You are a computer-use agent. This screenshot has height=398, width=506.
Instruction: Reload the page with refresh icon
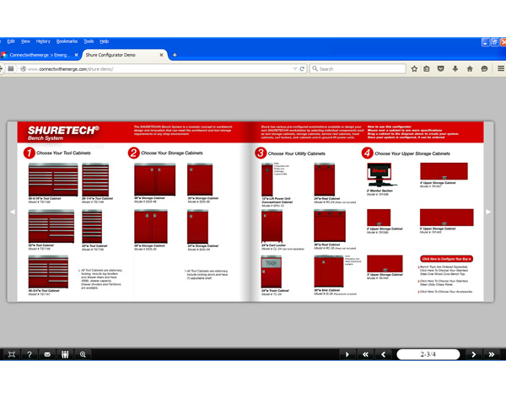[x=302, y=69]
